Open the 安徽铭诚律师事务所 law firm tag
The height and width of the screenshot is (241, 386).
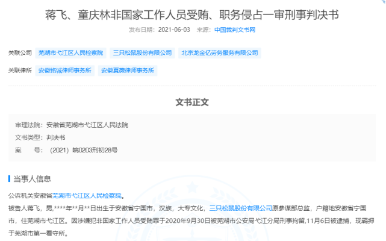point(65,70)
